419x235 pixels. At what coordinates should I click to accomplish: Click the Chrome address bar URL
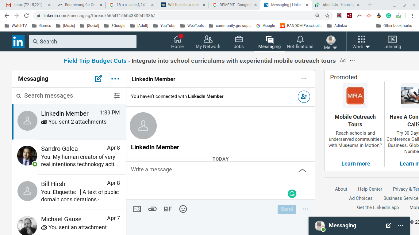pos(99,16)
